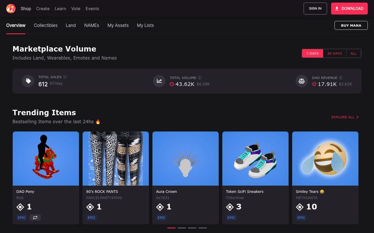Viewport: 374px width, 233px height.
Task: Click the Token SciFi Sneakers title
Action: [x=245, y=192]
